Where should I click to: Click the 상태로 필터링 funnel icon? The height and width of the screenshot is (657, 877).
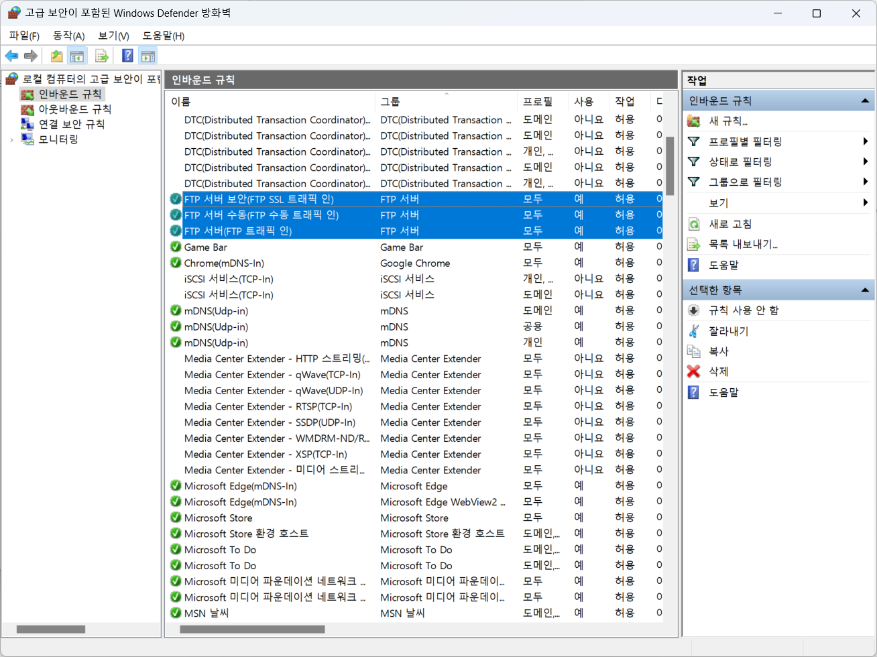click(694, 162)
